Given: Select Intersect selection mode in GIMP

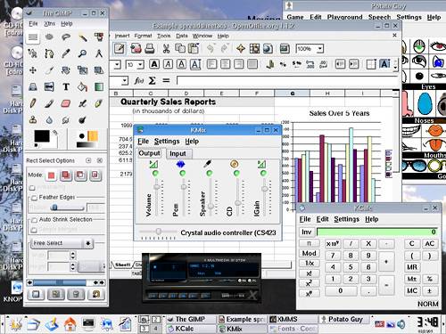Looking at the screenshot, I should tap(95, 175).
